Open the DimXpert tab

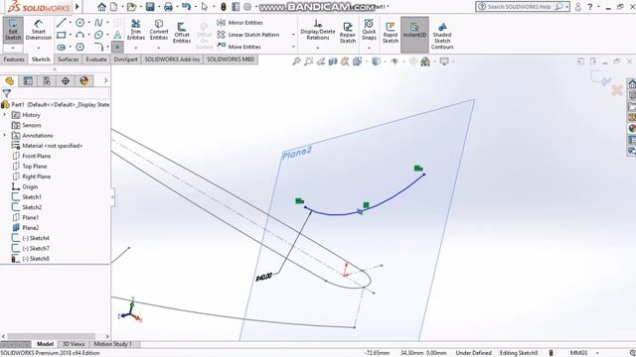pyautogui.click(x=125, y=59)
